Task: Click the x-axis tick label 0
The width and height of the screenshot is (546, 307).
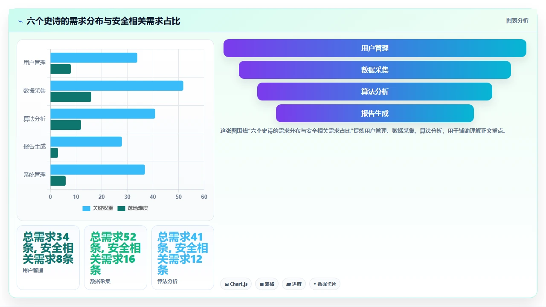Action: [x=50, y=197]
